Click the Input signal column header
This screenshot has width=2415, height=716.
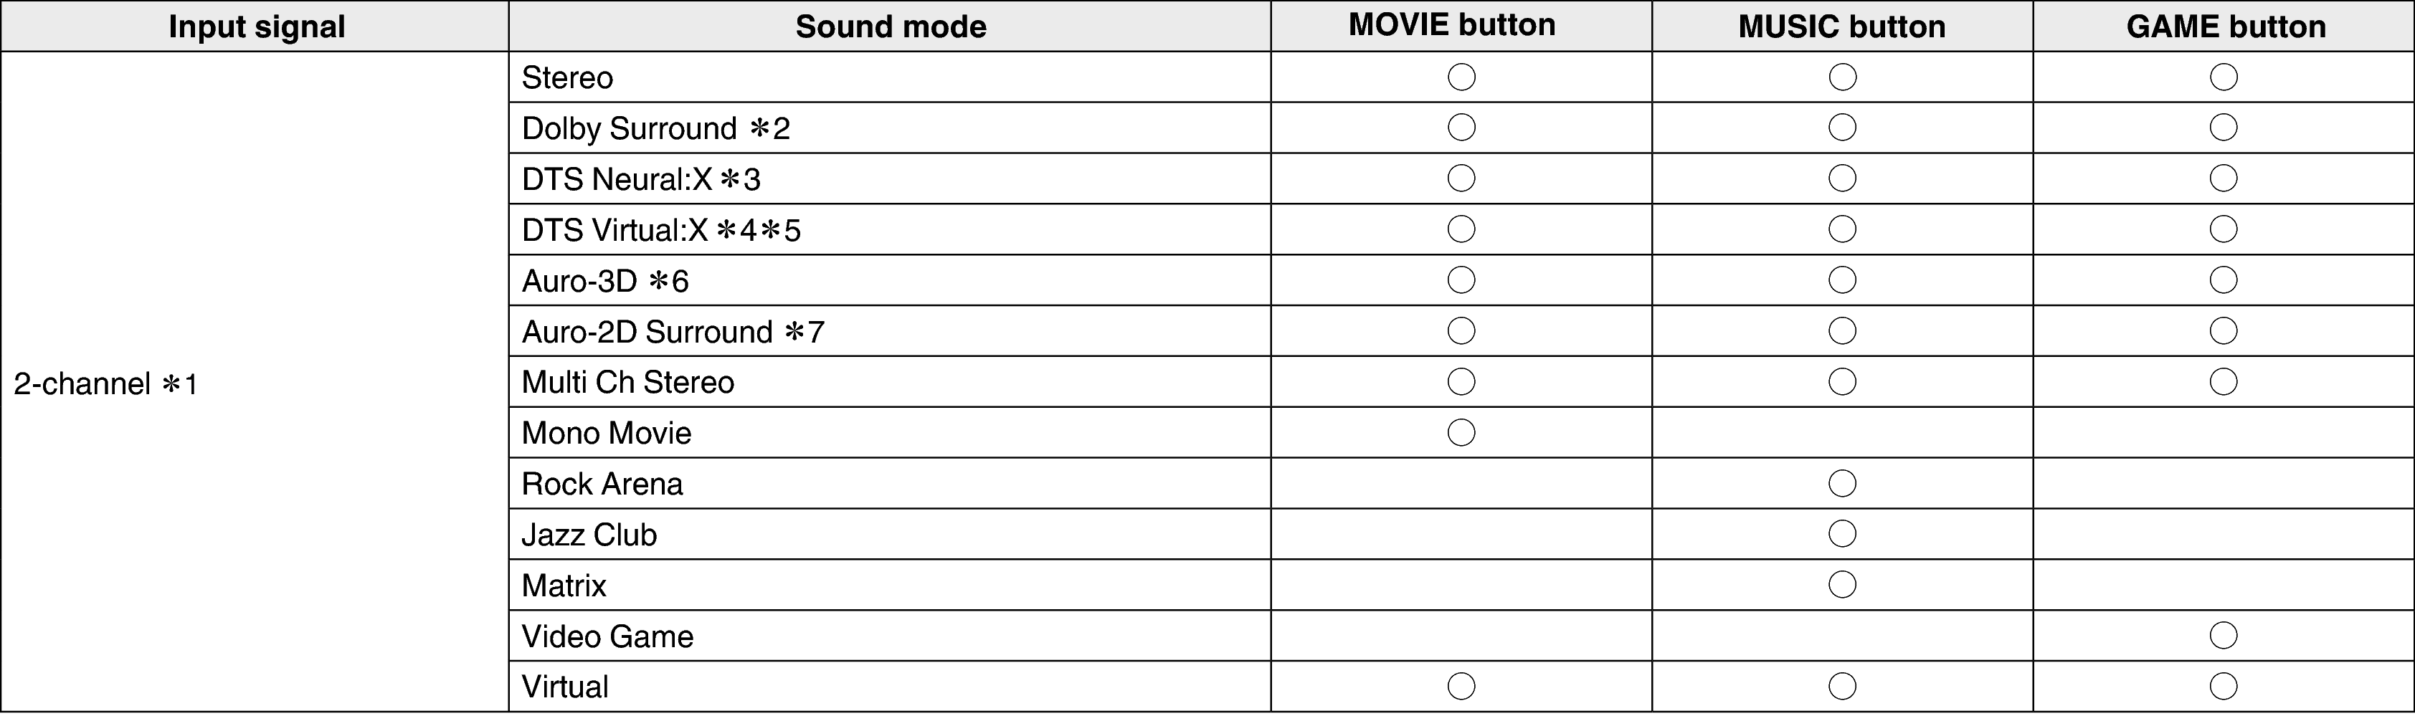tap(256, 27)
